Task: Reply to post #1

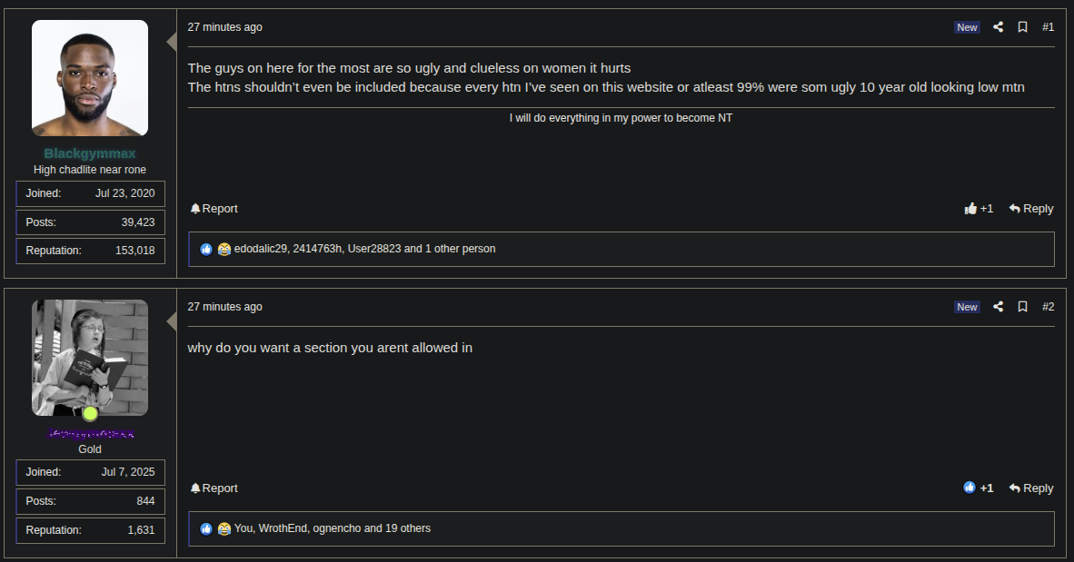Action: pyautogui.click(x=1031, y=209)
